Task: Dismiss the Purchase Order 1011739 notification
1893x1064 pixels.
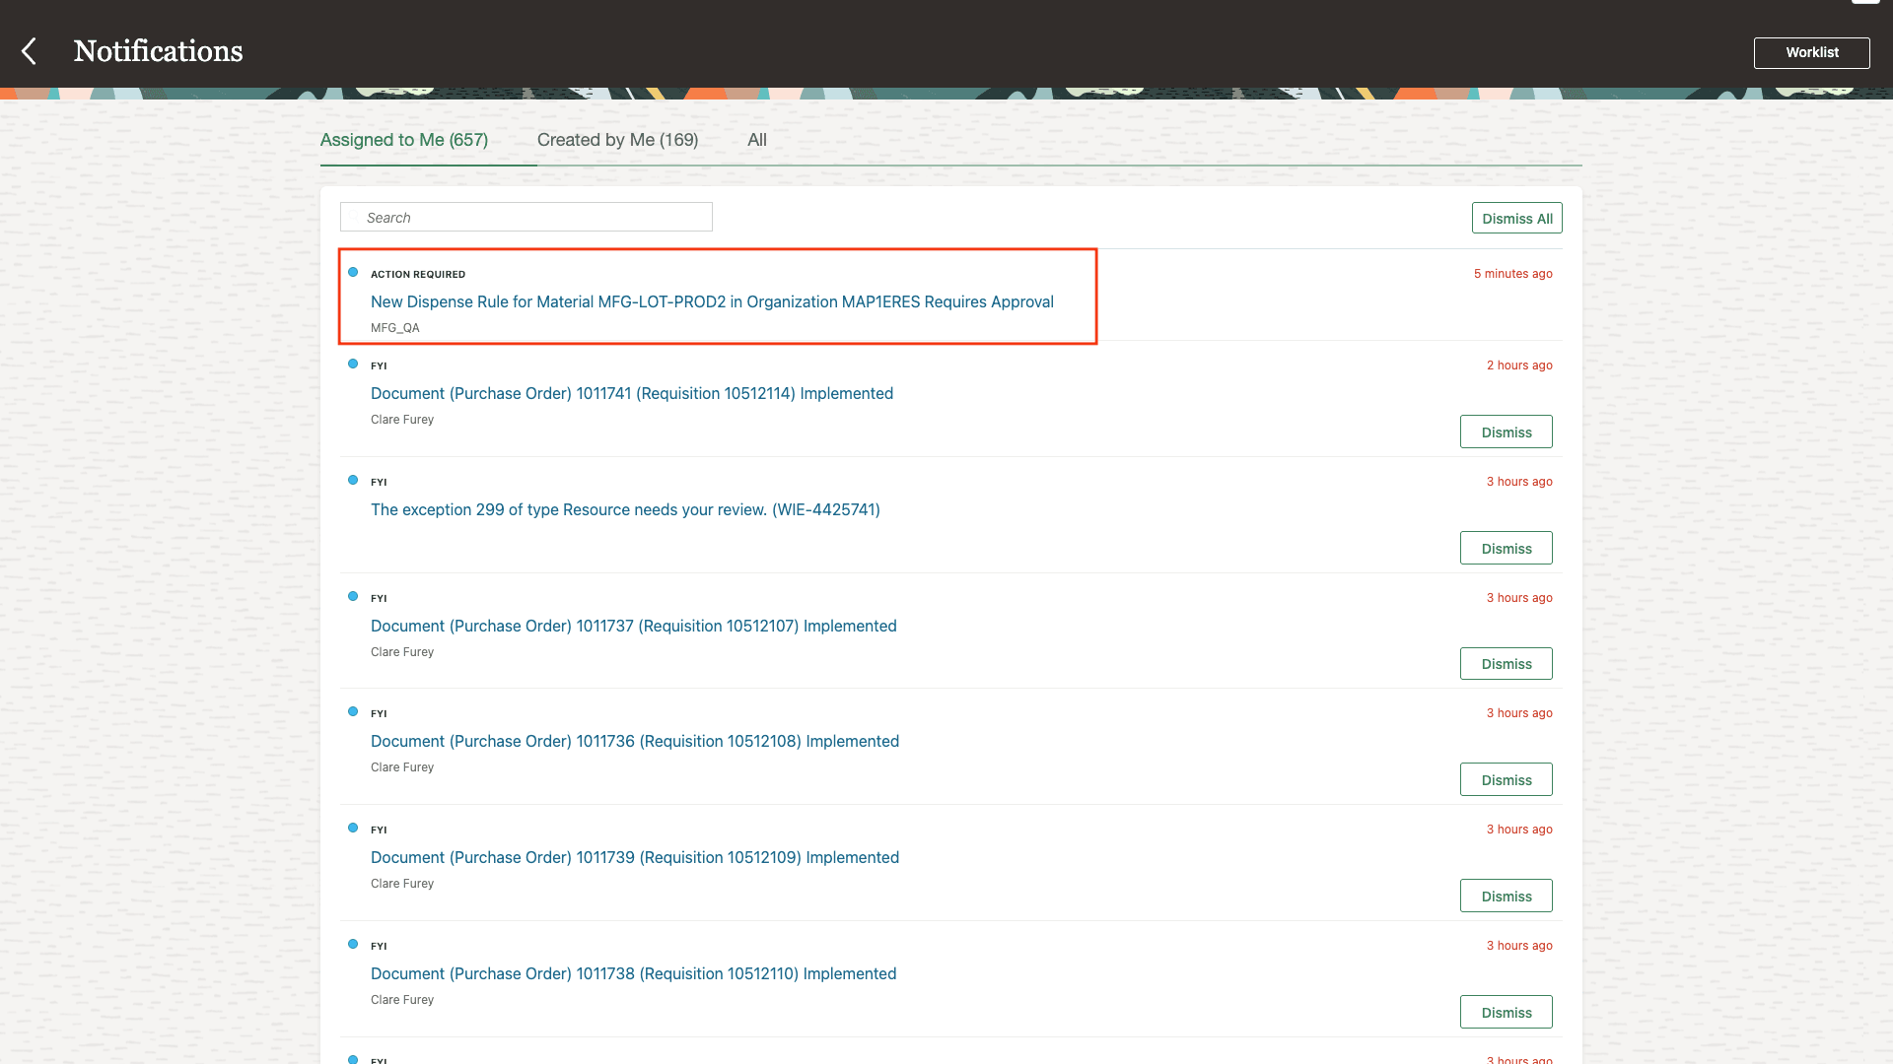Action: [x=1506, y=896]
